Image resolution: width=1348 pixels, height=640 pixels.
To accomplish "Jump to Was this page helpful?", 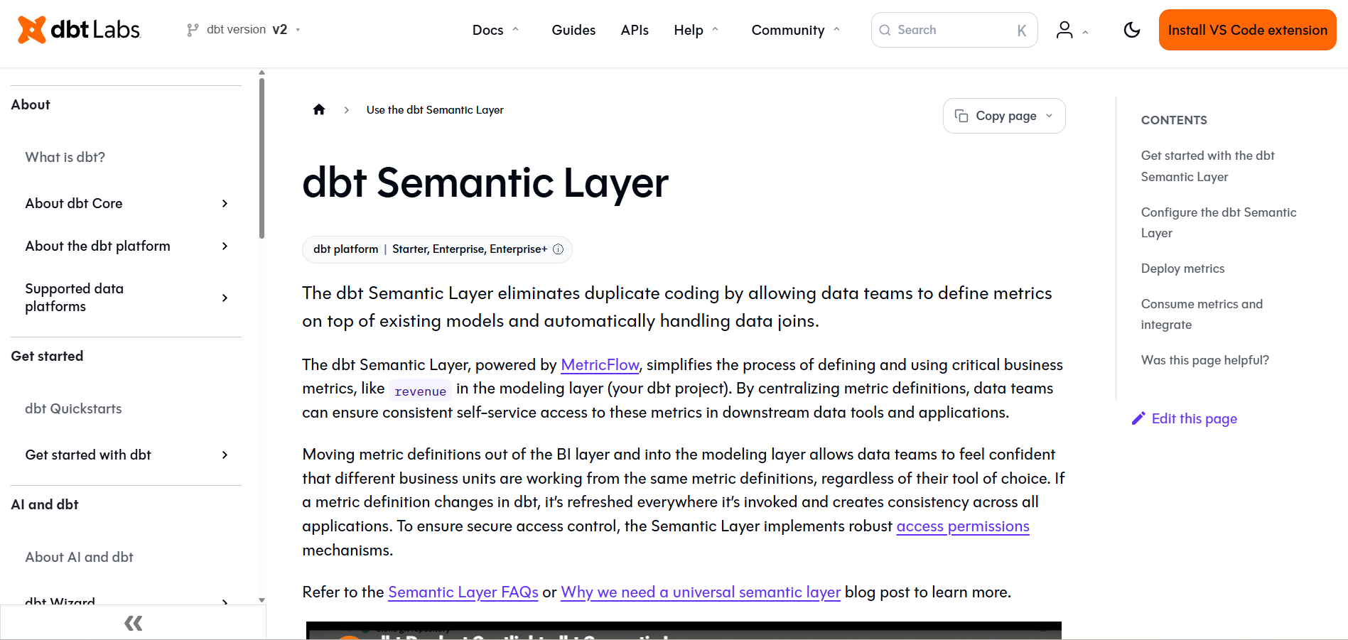I will [x=1205, y=360].
